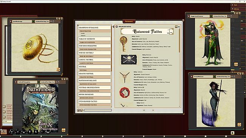Image resolution: width=246 pixels, height=138 pixels.
Task: Select the d12 die
Action: tap(17, 132)
